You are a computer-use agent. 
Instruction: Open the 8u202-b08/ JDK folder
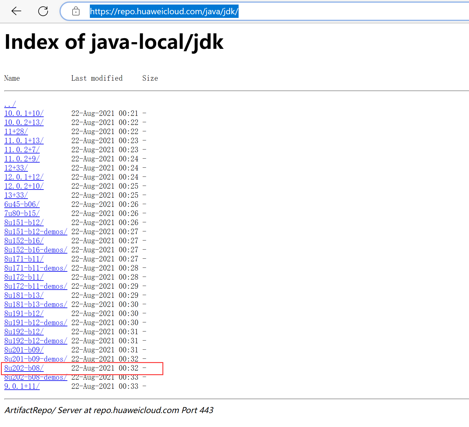click(x=24, y=368)
